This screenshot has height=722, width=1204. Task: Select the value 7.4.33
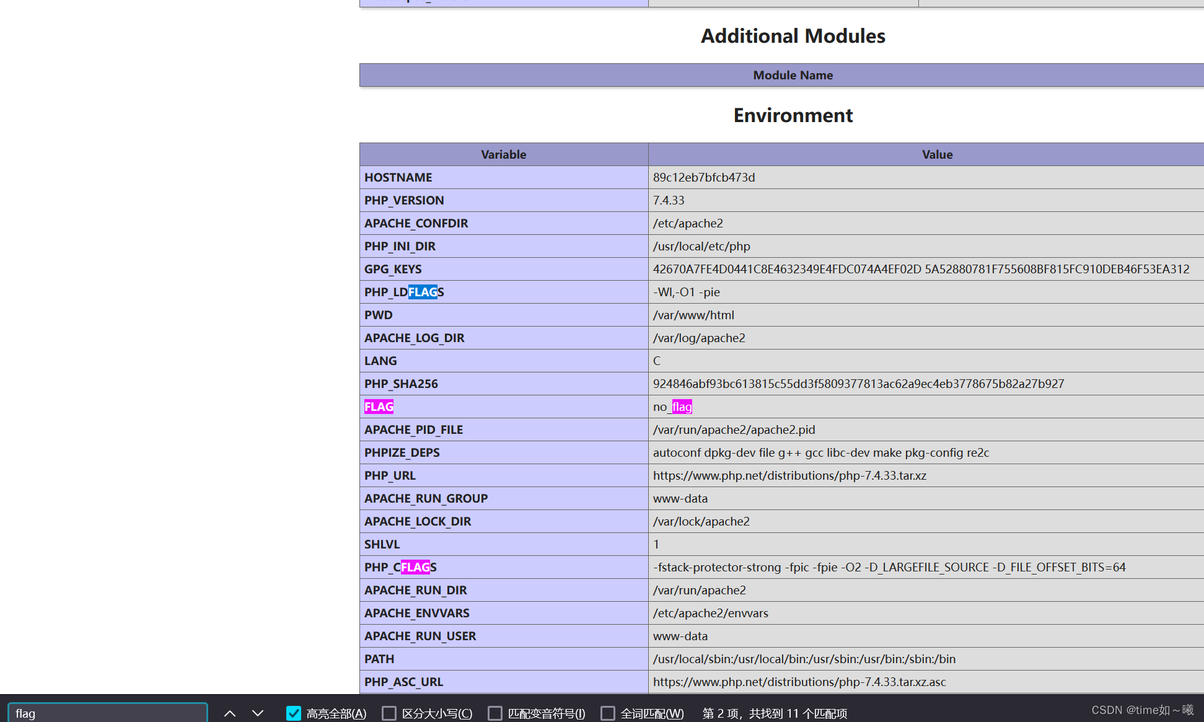point(669,200)
